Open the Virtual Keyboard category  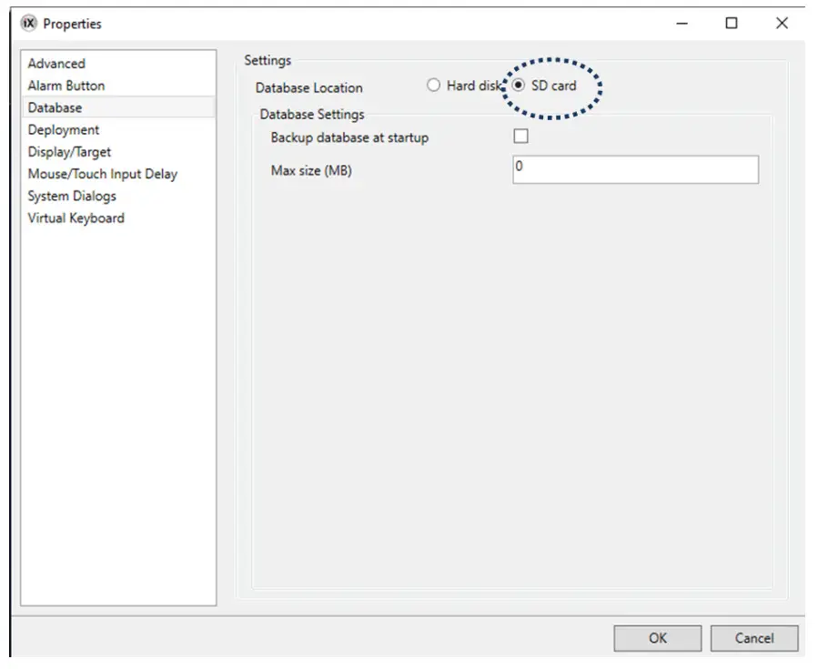pyautogui.click(x=118, y=218)
